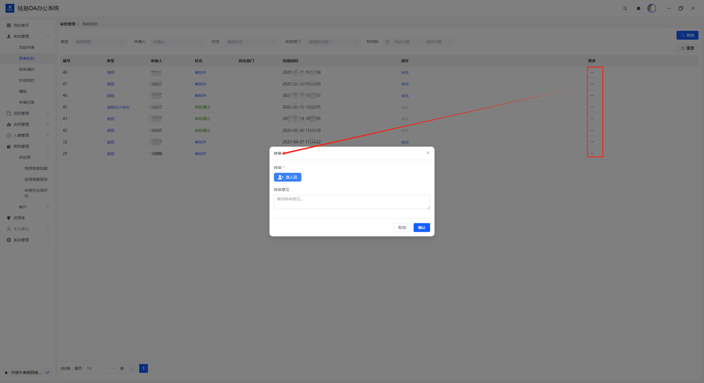Confirm the transfer with 确认 button

[x=421, y=227]
